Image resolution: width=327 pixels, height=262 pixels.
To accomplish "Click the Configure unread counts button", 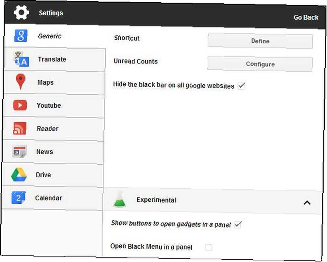I will [260, 64].
